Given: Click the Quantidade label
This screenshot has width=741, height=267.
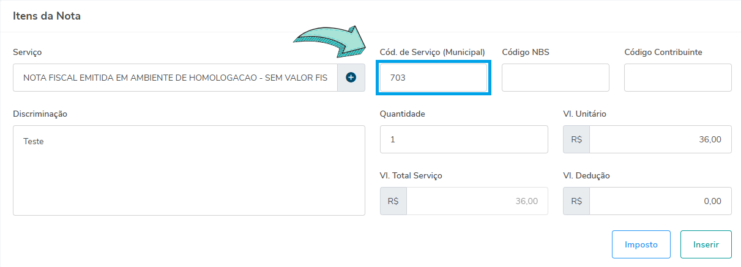Looking at the screenshot, I should tap(402, 114).
